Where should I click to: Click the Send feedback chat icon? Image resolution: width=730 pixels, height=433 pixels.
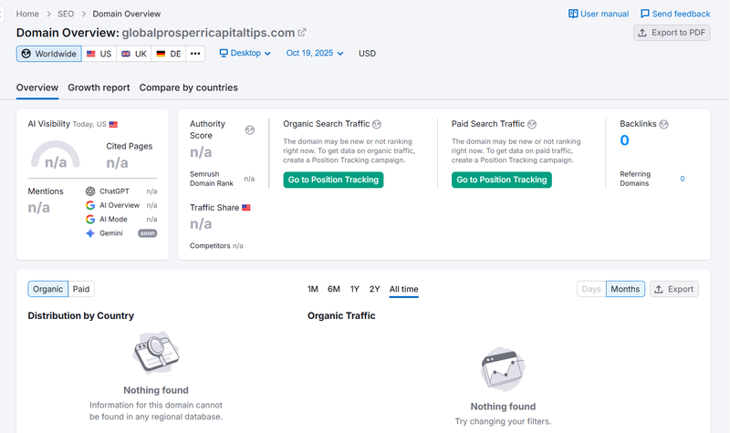(645, 14)
